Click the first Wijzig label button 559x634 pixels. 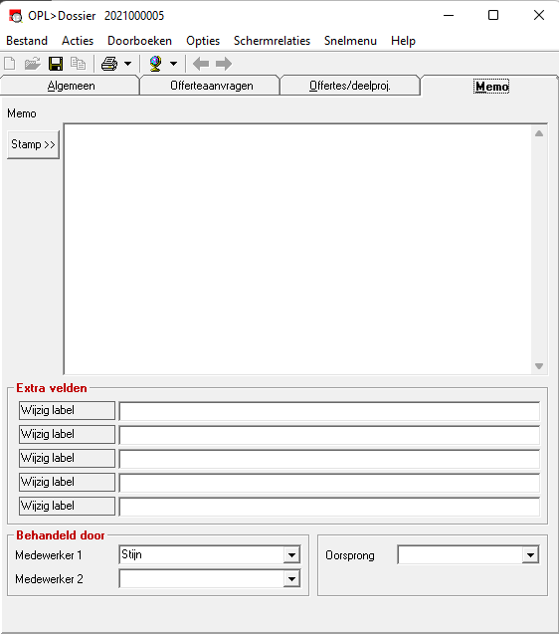coord(67,410)
